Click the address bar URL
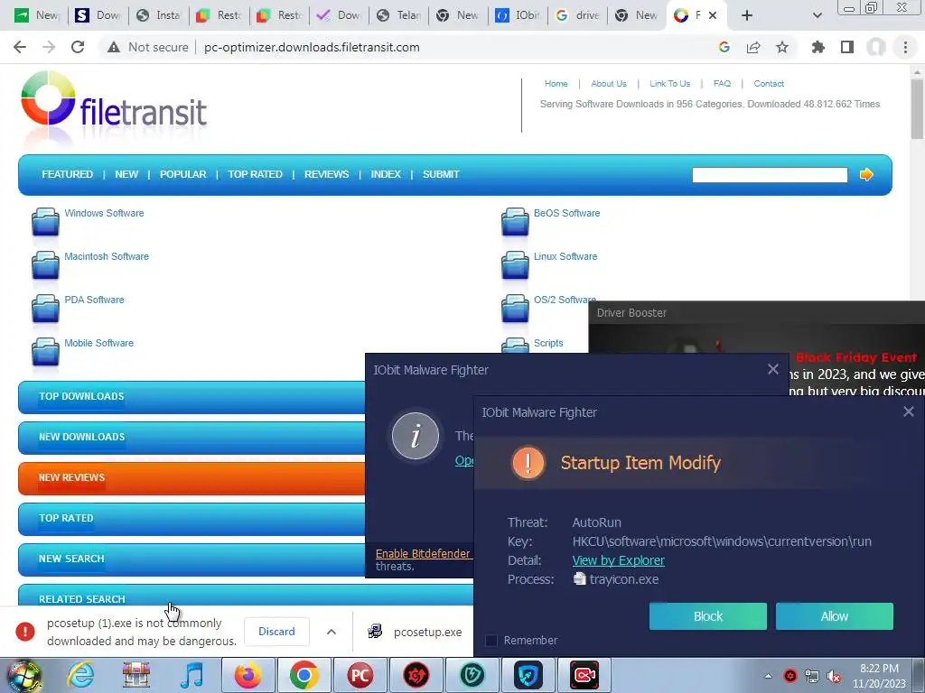Image resolution: width=925 pixels, height=693 pixels. click(x=312, y=47)
